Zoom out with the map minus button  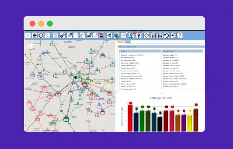[x=30, y=84]
